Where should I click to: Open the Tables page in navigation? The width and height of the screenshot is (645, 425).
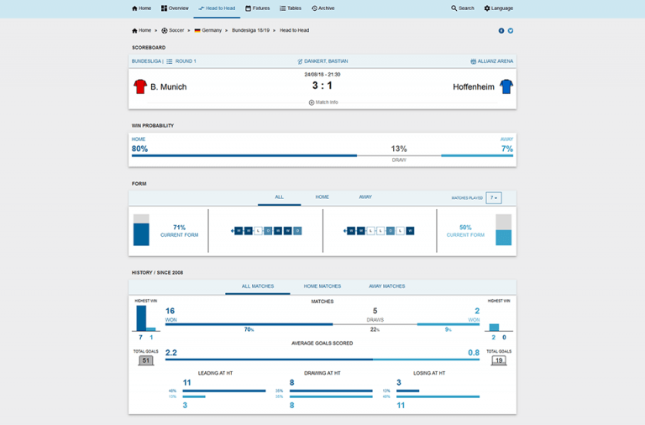[x=291, y=8]
